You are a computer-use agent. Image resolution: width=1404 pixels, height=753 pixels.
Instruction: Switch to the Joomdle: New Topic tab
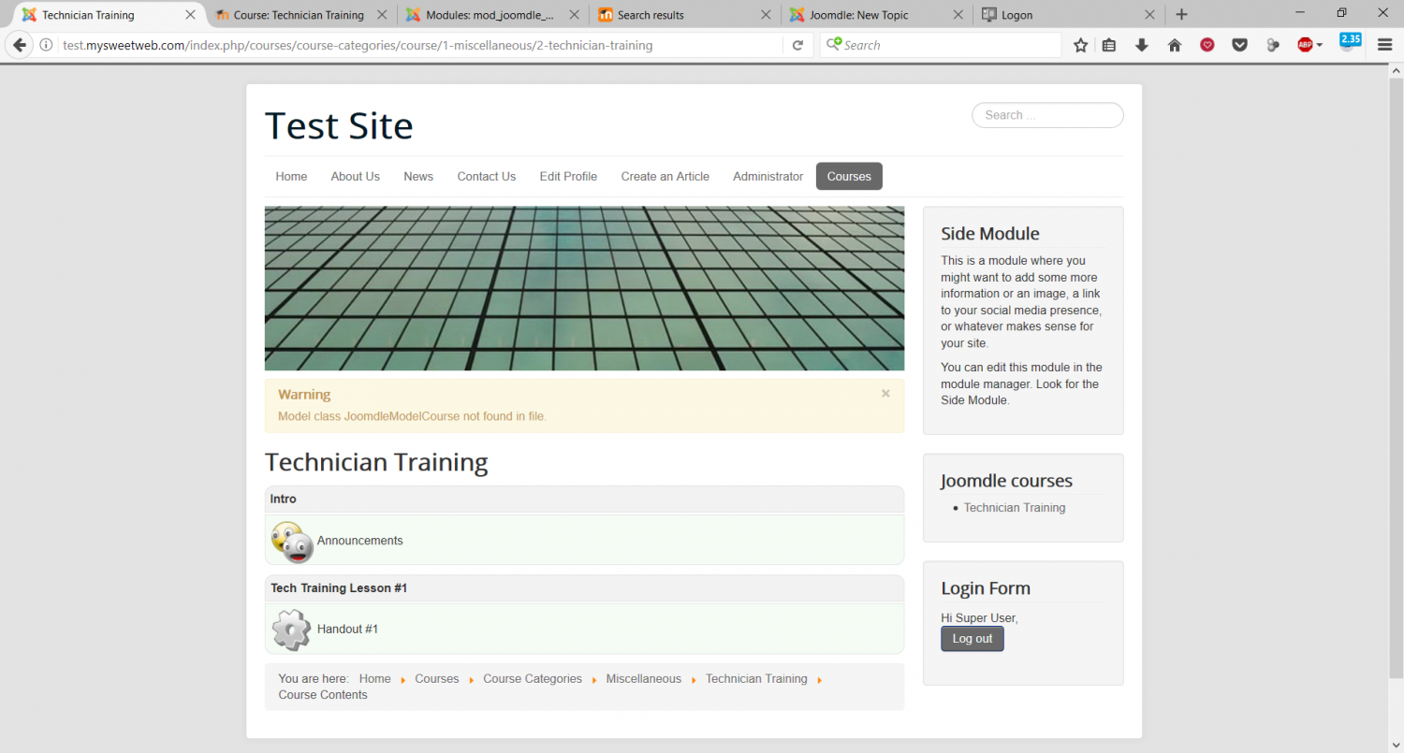858,15
